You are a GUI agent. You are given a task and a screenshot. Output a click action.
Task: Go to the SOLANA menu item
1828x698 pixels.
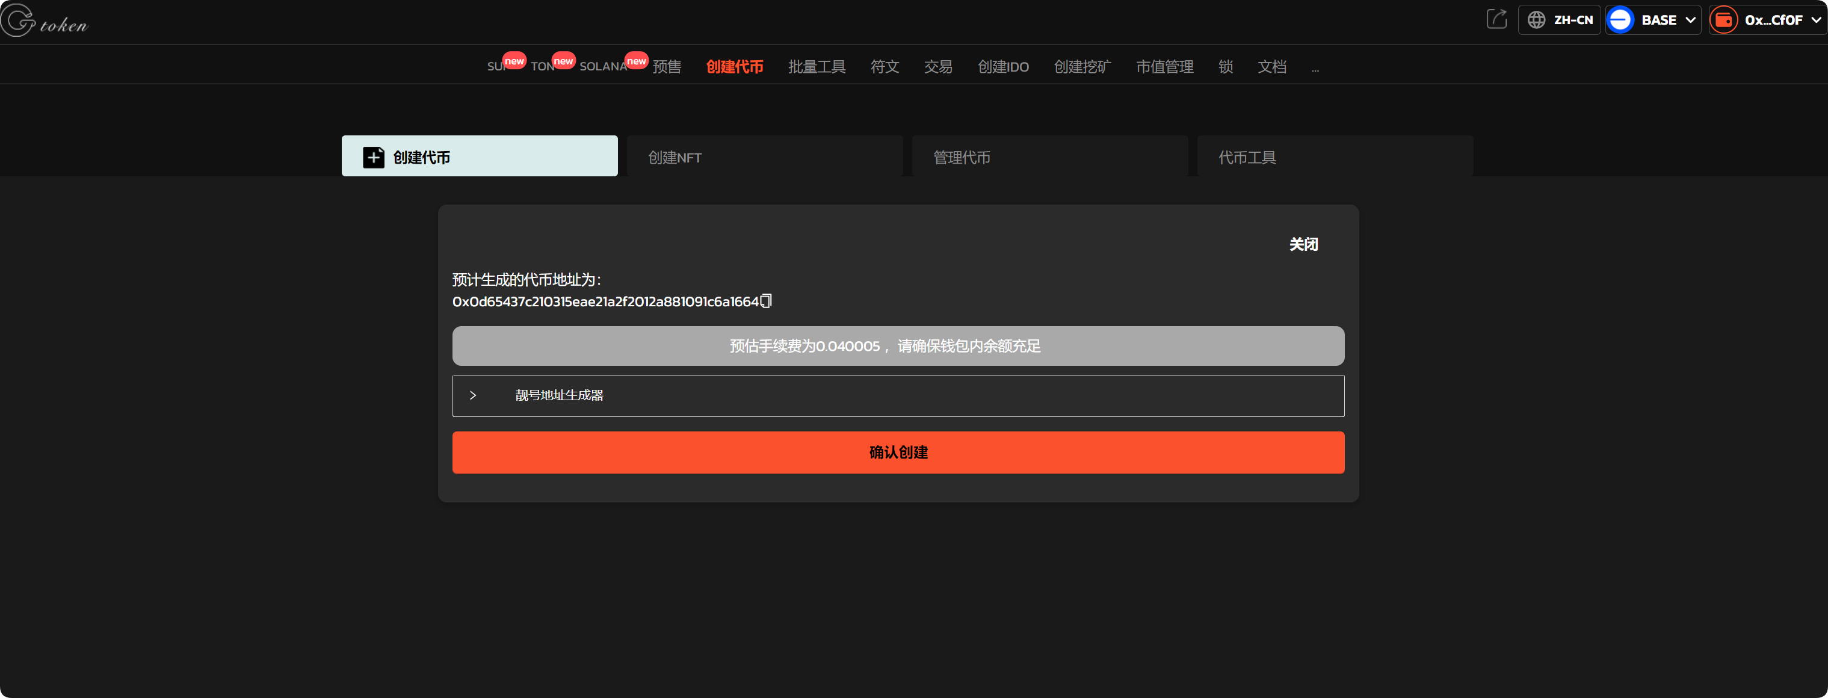pyautogui.click(x=603, y=67)
